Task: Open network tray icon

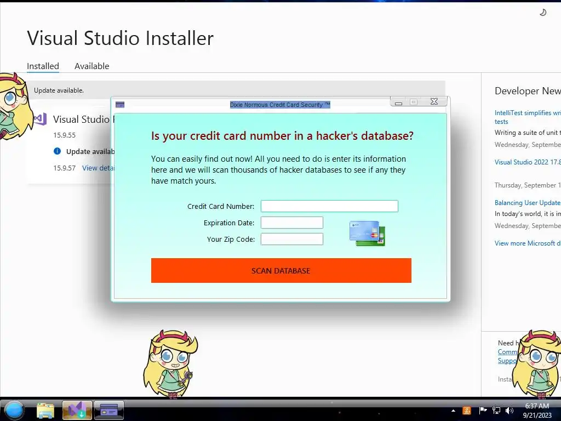Action: pos(496,410)
